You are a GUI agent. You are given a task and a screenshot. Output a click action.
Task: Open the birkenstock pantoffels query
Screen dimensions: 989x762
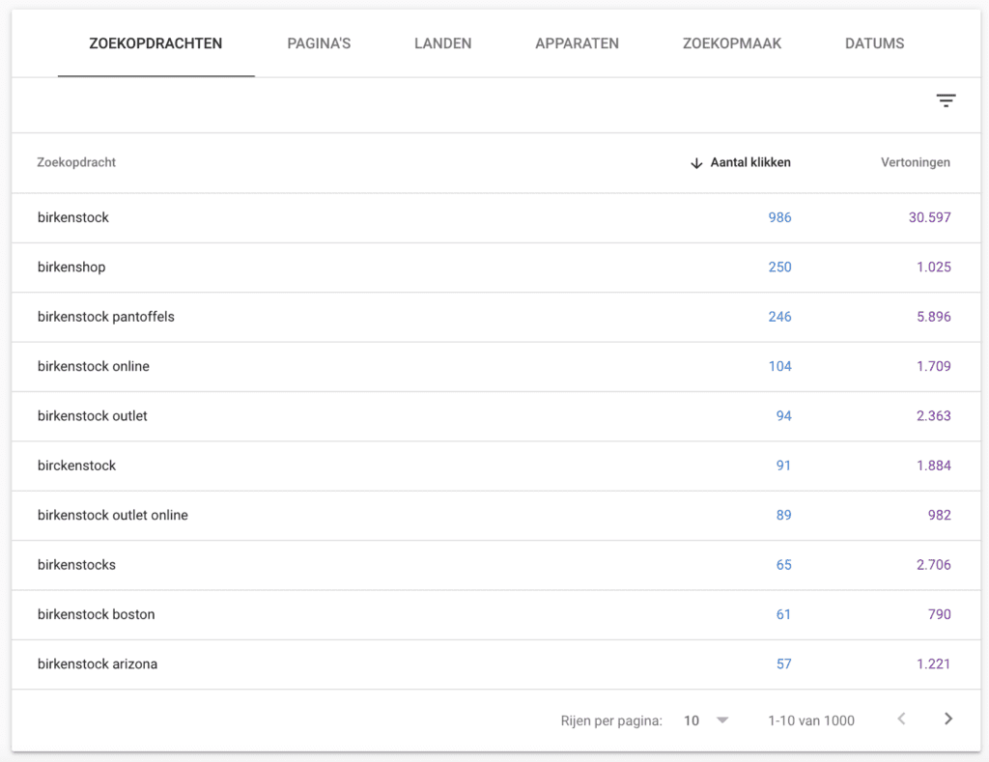click(x=106, y=317)
